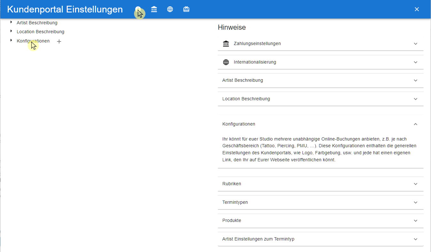The image size is (431, 252).
Task: Click the Internationalisierung hint title text
Action: (x=255, y=62)
